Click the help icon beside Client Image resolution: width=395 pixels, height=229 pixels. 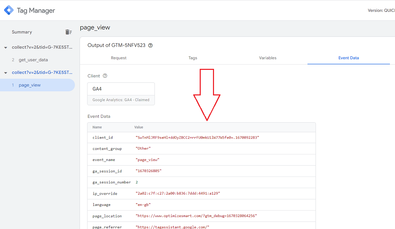click(x=105, y=76)
